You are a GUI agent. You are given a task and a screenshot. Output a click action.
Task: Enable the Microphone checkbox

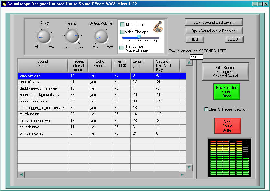[x=122, y=25]
